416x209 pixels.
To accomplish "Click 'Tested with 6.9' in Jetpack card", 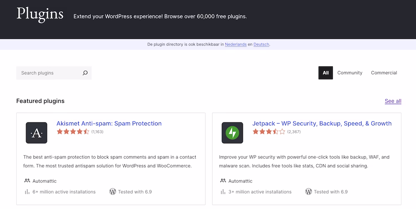I will [x=331, y=192].
